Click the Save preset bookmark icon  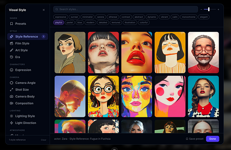[187, 139]
